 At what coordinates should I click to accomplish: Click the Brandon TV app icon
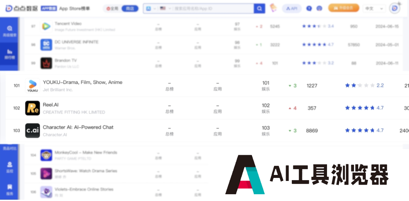pyautogui.click(x=46, y=63)
